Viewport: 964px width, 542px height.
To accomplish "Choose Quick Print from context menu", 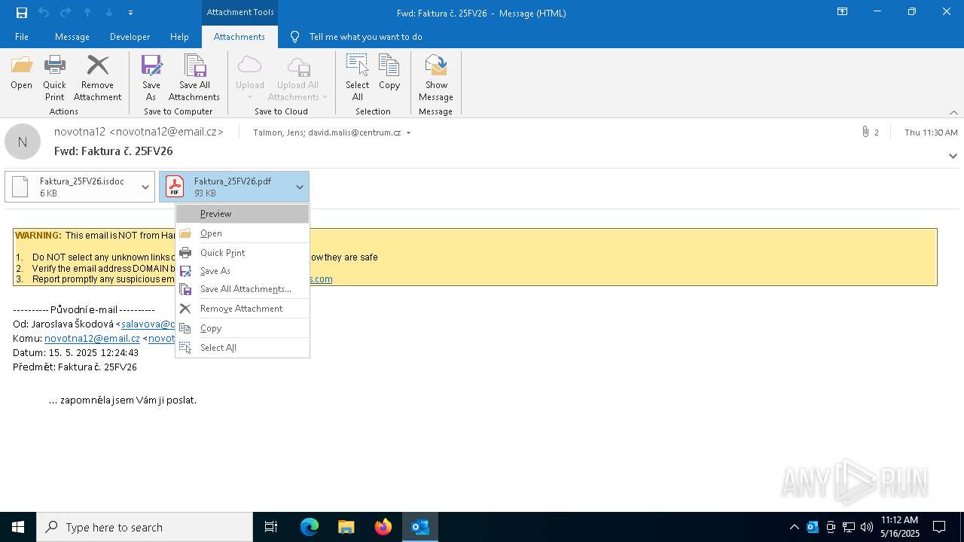I will (243, 253).
